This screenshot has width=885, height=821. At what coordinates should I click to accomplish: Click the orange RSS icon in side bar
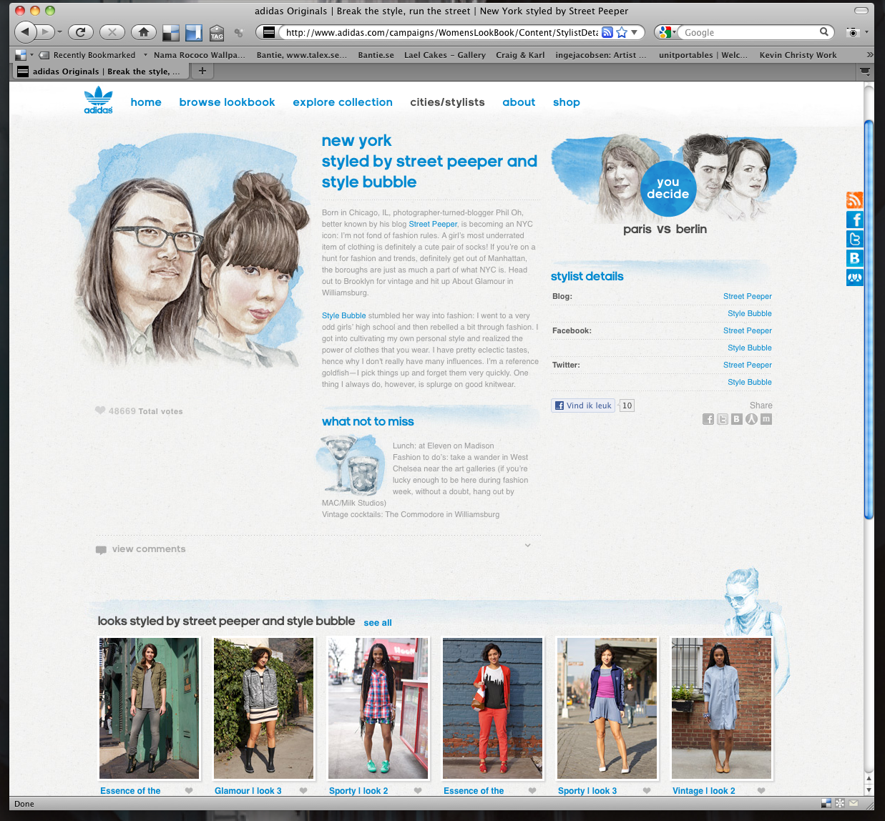[854, 200]
